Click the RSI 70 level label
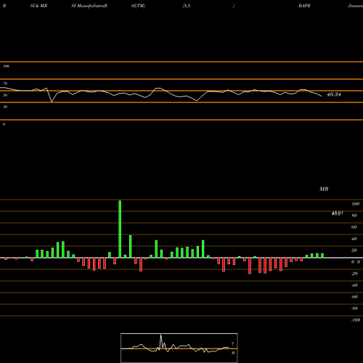 point(5,83)
